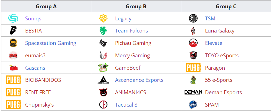This screenshot has height=111, width=272.
Task: Click the BESTIA team logo icon
Action: [x=13, y=31]
